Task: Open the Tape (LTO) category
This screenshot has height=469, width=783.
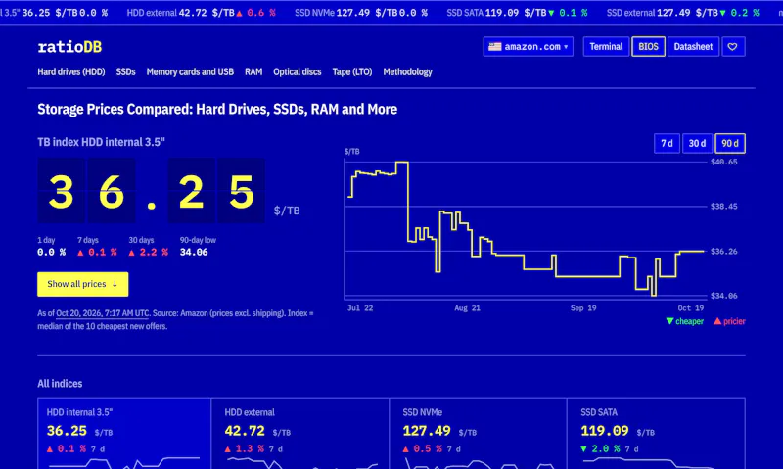Action: (x=352, y=71)
